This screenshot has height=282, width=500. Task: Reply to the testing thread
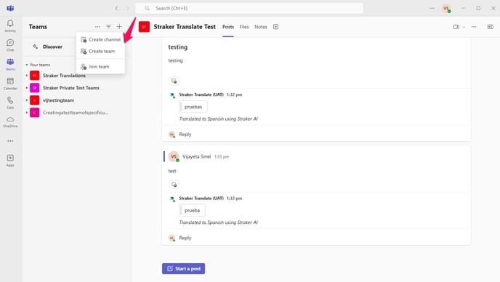pyautogui.click(x=185, y=134)
